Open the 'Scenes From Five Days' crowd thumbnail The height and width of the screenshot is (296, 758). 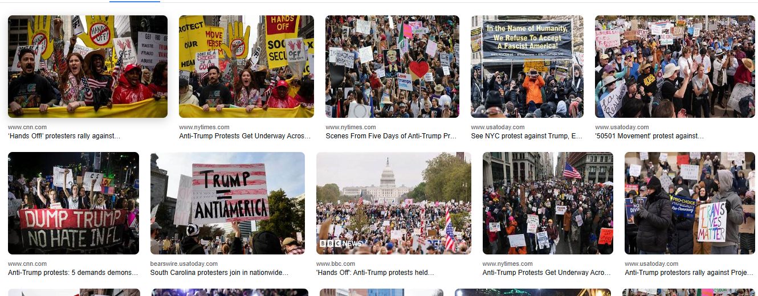(392, 67)
